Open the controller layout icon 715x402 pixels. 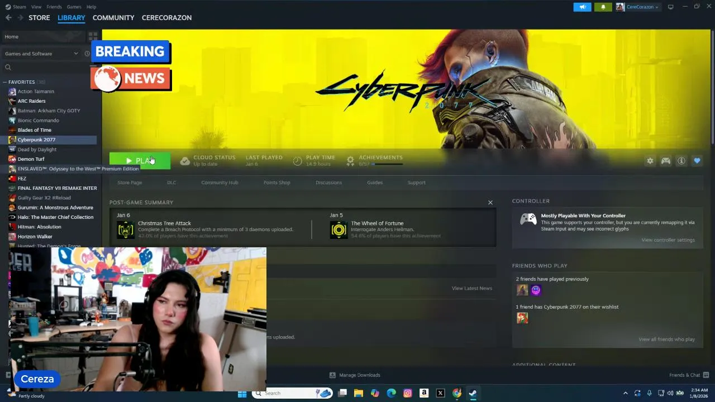click(666, 161)
